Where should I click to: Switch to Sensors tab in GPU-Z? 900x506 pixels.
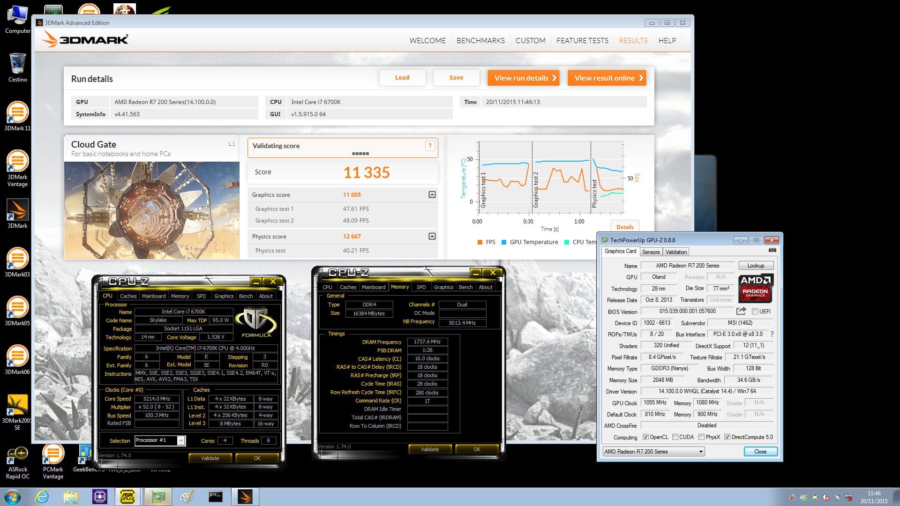651,252
